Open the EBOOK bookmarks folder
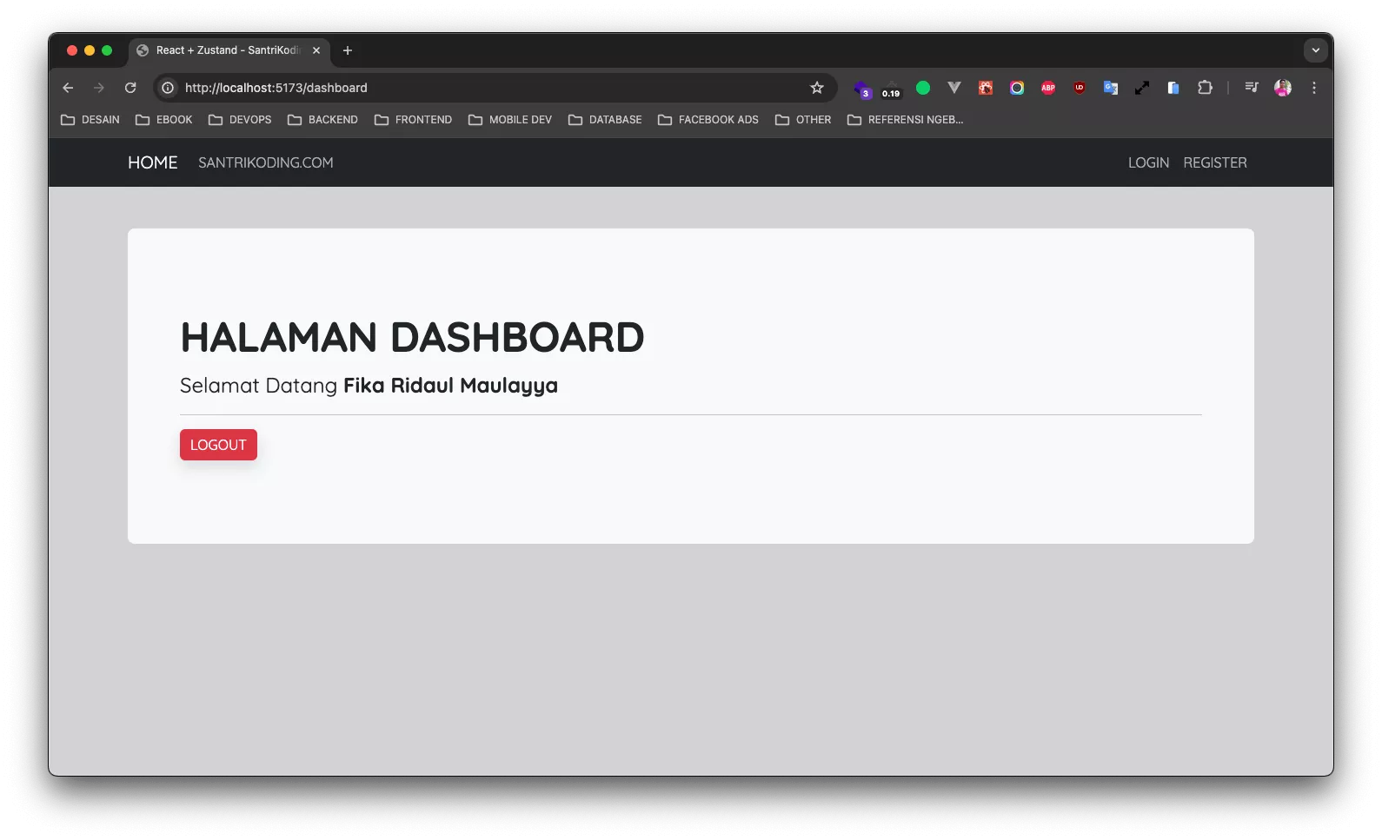The width and height of the screenshot is (1382, 840). tap(164, 120)
